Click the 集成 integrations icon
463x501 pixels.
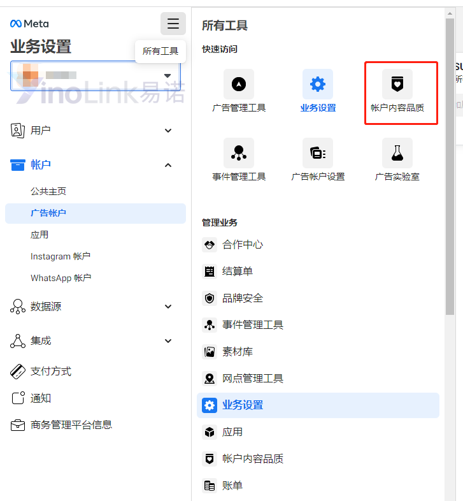[18, 341]
